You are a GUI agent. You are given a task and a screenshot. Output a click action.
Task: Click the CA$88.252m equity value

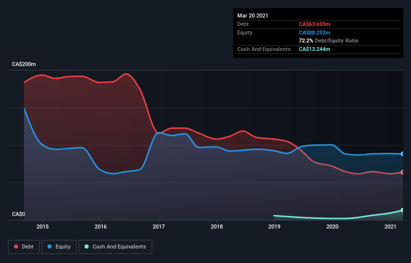point(314,32)
